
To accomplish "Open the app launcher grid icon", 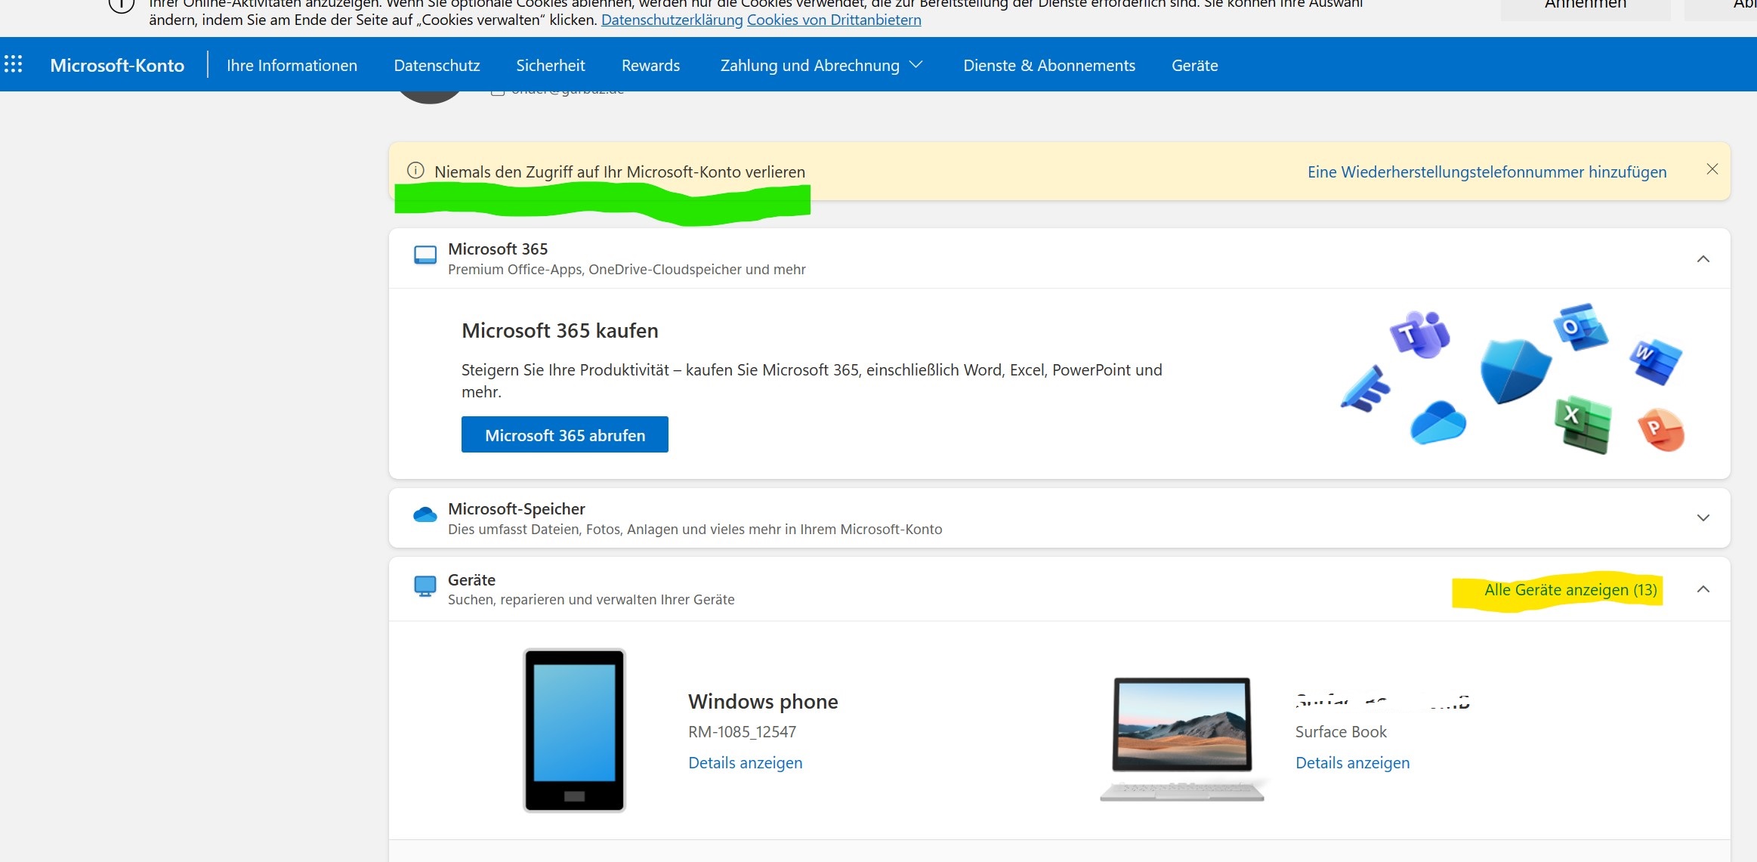I will tap(13, 64).
